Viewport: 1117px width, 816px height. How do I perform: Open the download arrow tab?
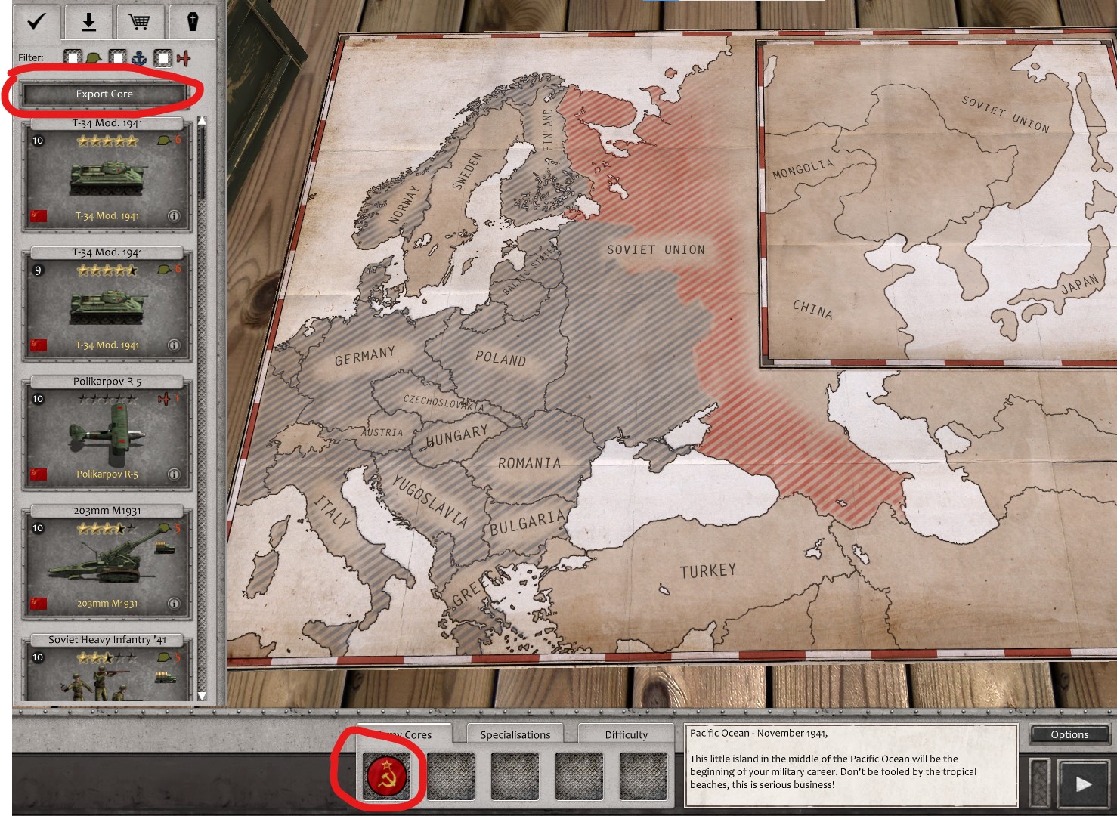click(88, 20)
